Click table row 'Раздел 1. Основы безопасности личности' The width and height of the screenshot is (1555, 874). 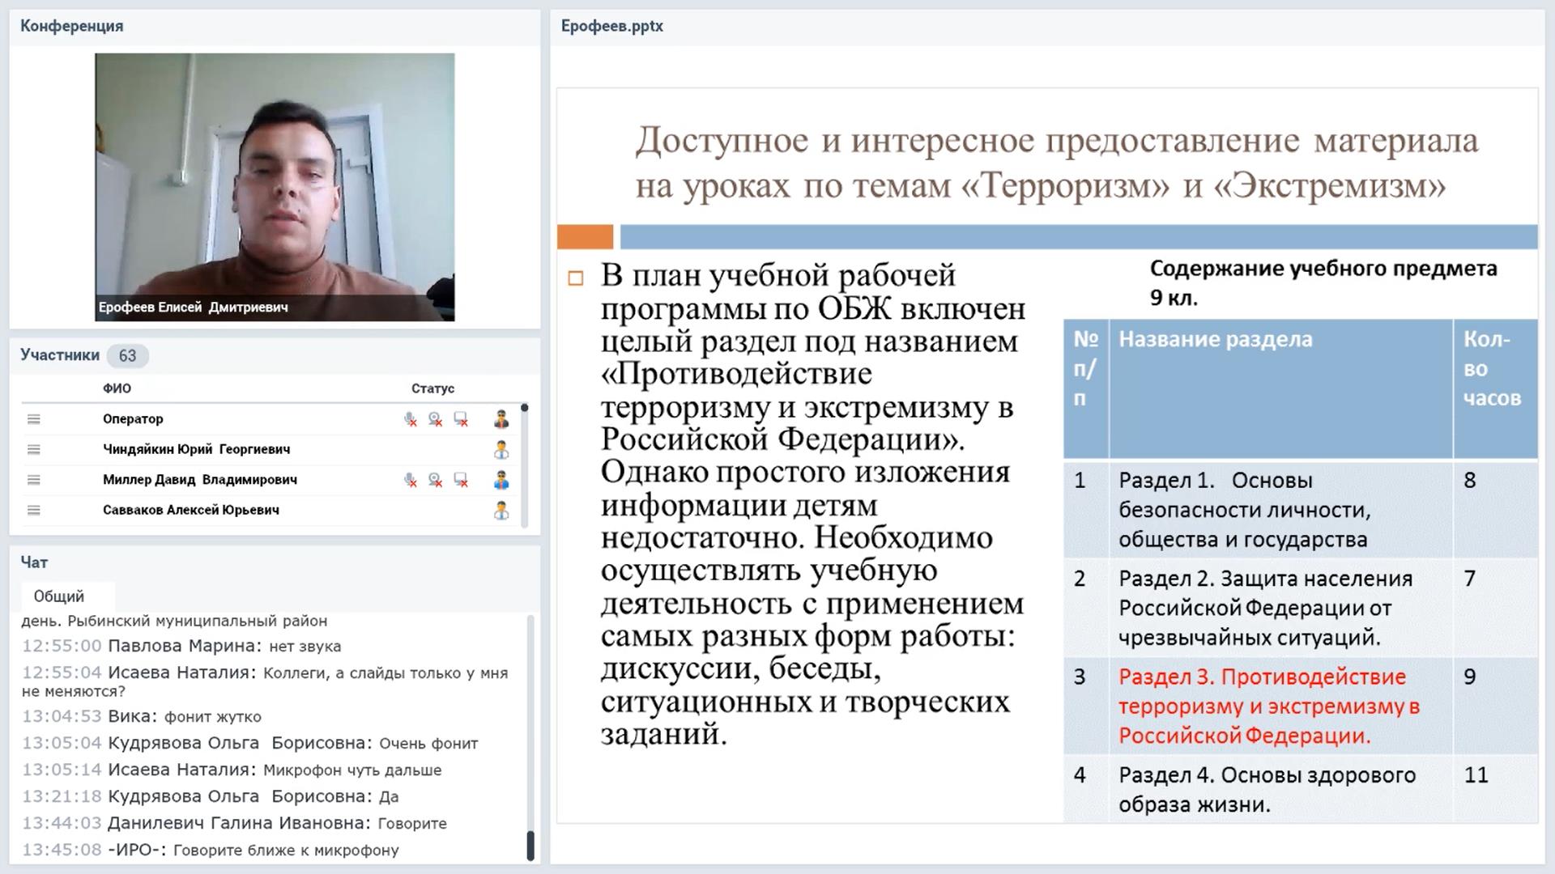pos(1301,510)
